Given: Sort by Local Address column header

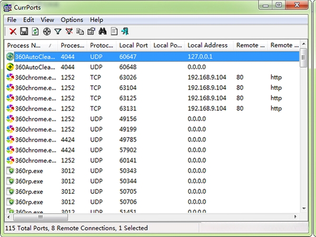Looking at the screenshot, I should click(x=209, y=45).
